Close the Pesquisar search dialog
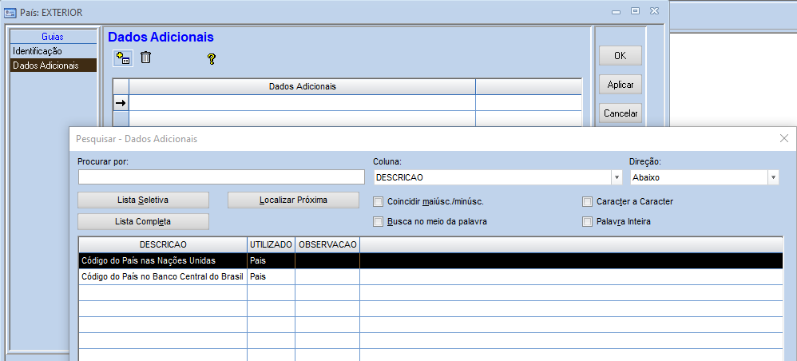The image size is (797, 361). point(783,138)
